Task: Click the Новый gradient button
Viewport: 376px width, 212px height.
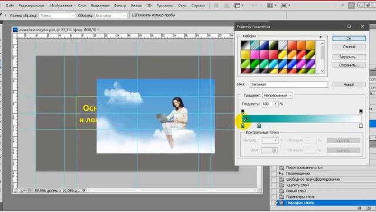Action: tap(349, 85)
